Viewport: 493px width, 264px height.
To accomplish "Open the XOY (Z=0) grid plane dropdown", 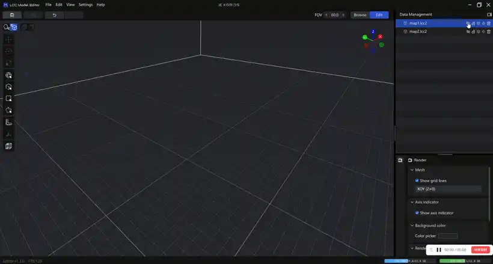I will (x=449, y=189).
